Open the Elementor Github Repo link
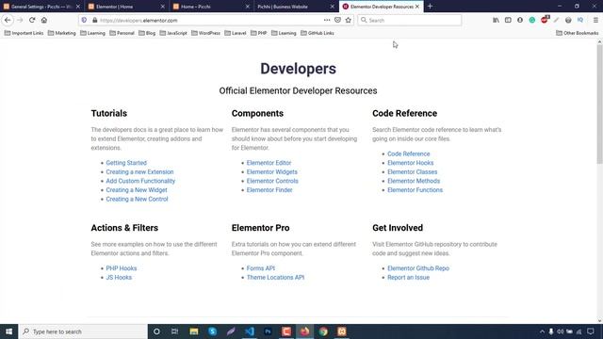 [418, 268]
